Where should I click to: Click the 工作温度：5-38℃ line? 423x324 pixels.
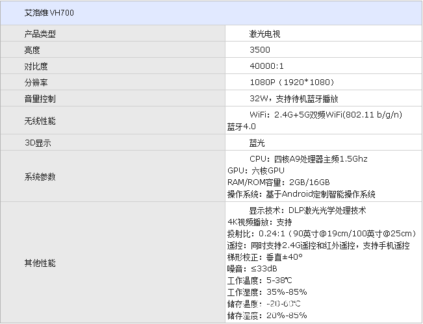tap(259, 280)
